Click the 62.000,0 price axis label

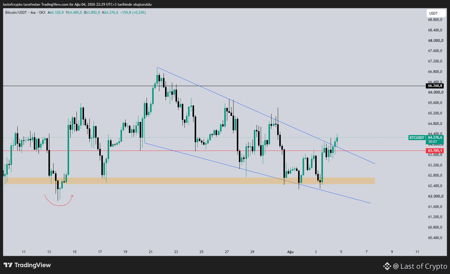(436, 196)
